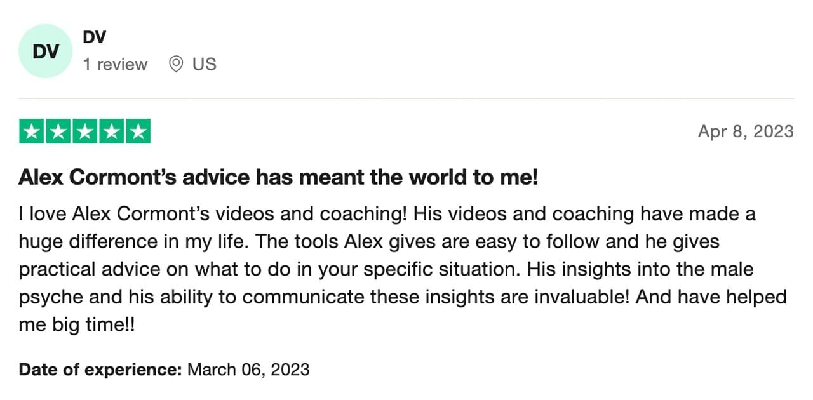The image size is (813, 400).
Task: Click 'Date of experience:' label
Action: 101,369
